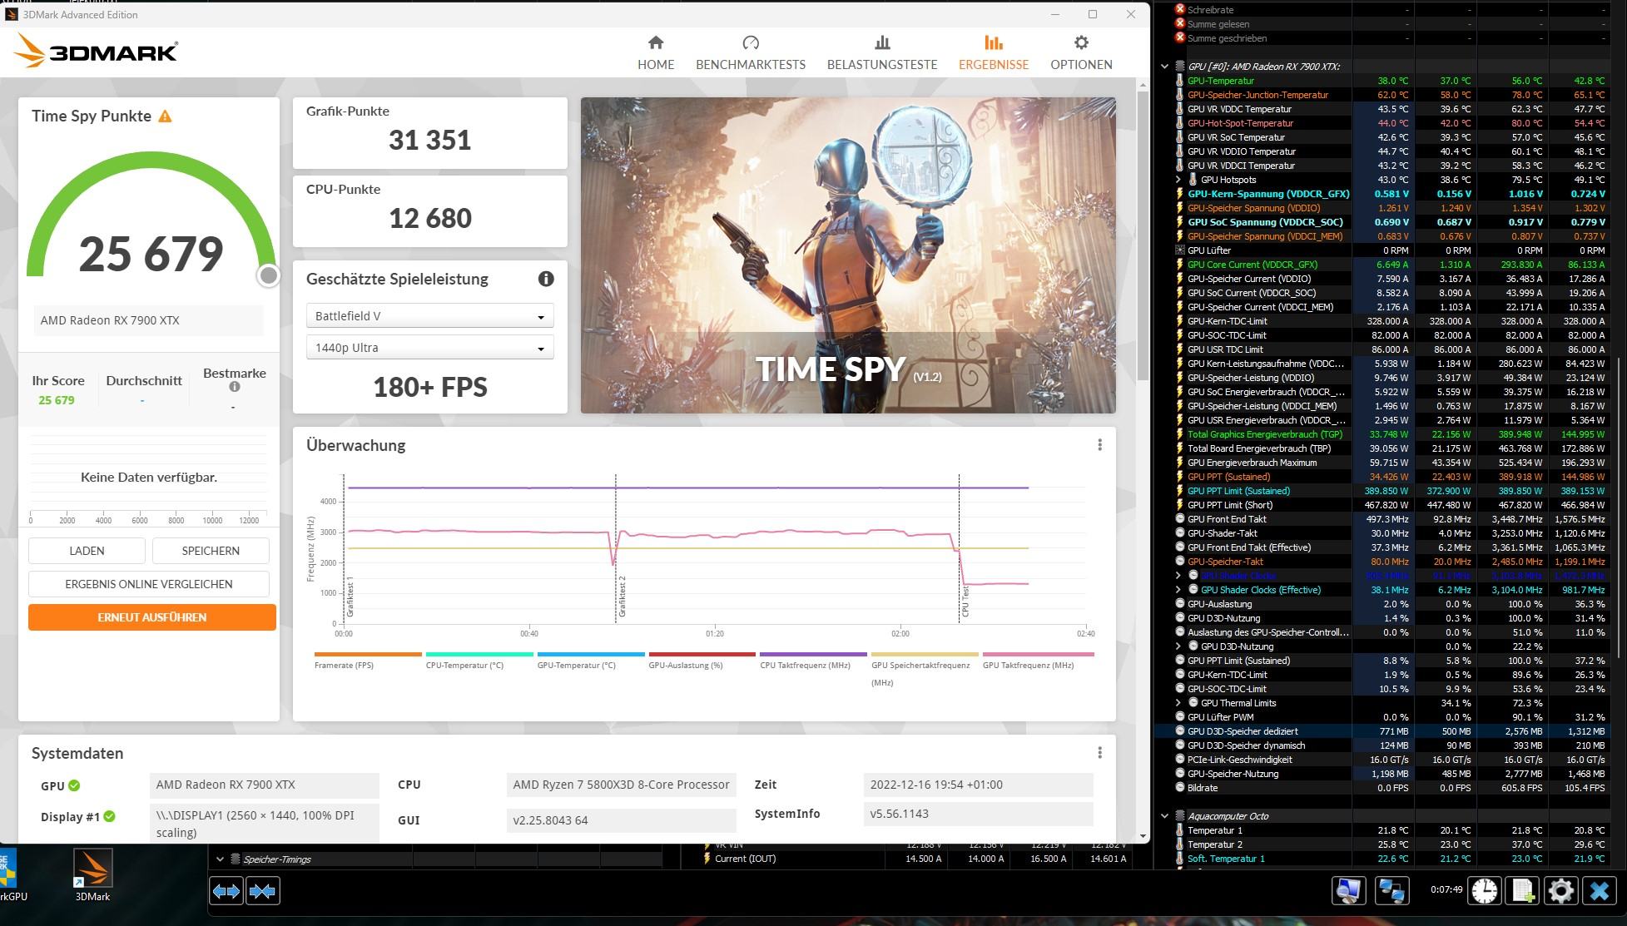Go to the HOME tab
Image resolution: width=1627 pixels, height=926 pixels.
tap(656, 52)
